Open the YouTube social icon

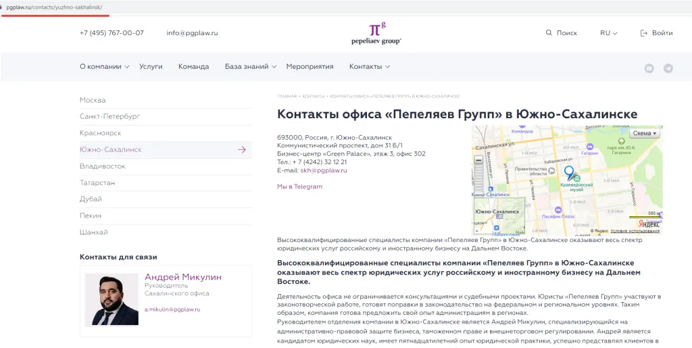pos(649,68)
